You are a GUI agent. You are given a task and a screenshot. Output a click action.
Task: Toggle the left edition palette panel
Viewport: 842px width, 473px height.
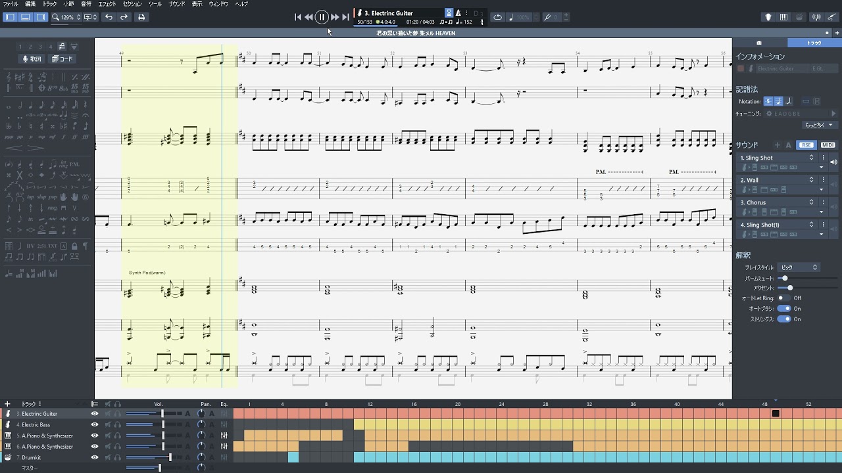tap(10, 17)
